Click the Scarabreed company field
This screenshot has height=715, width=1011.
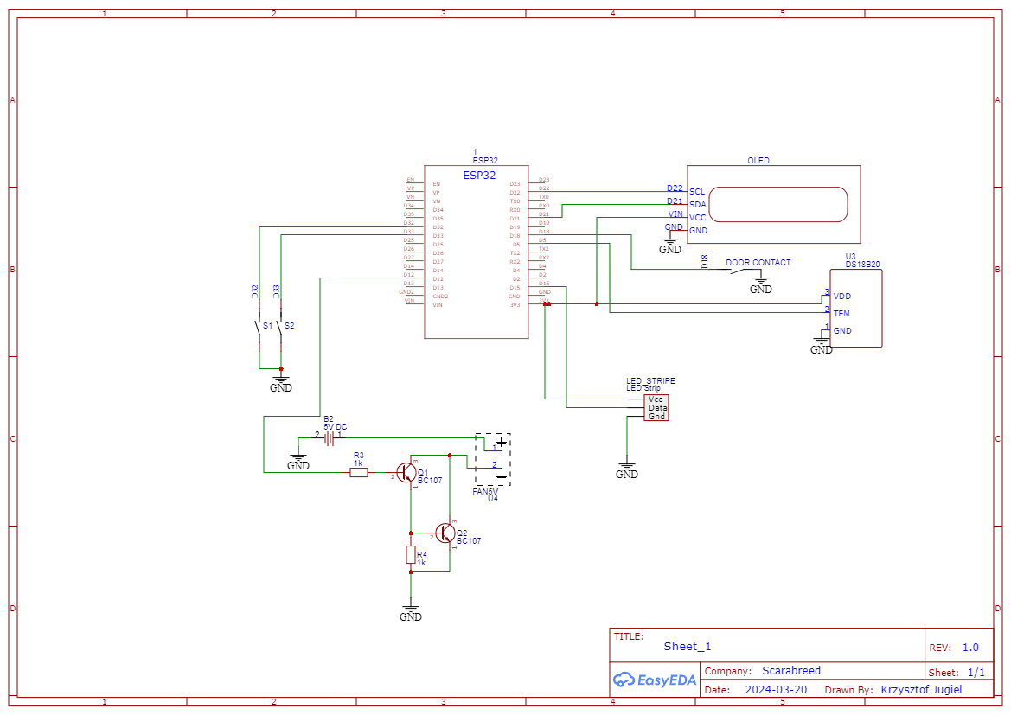790,671
